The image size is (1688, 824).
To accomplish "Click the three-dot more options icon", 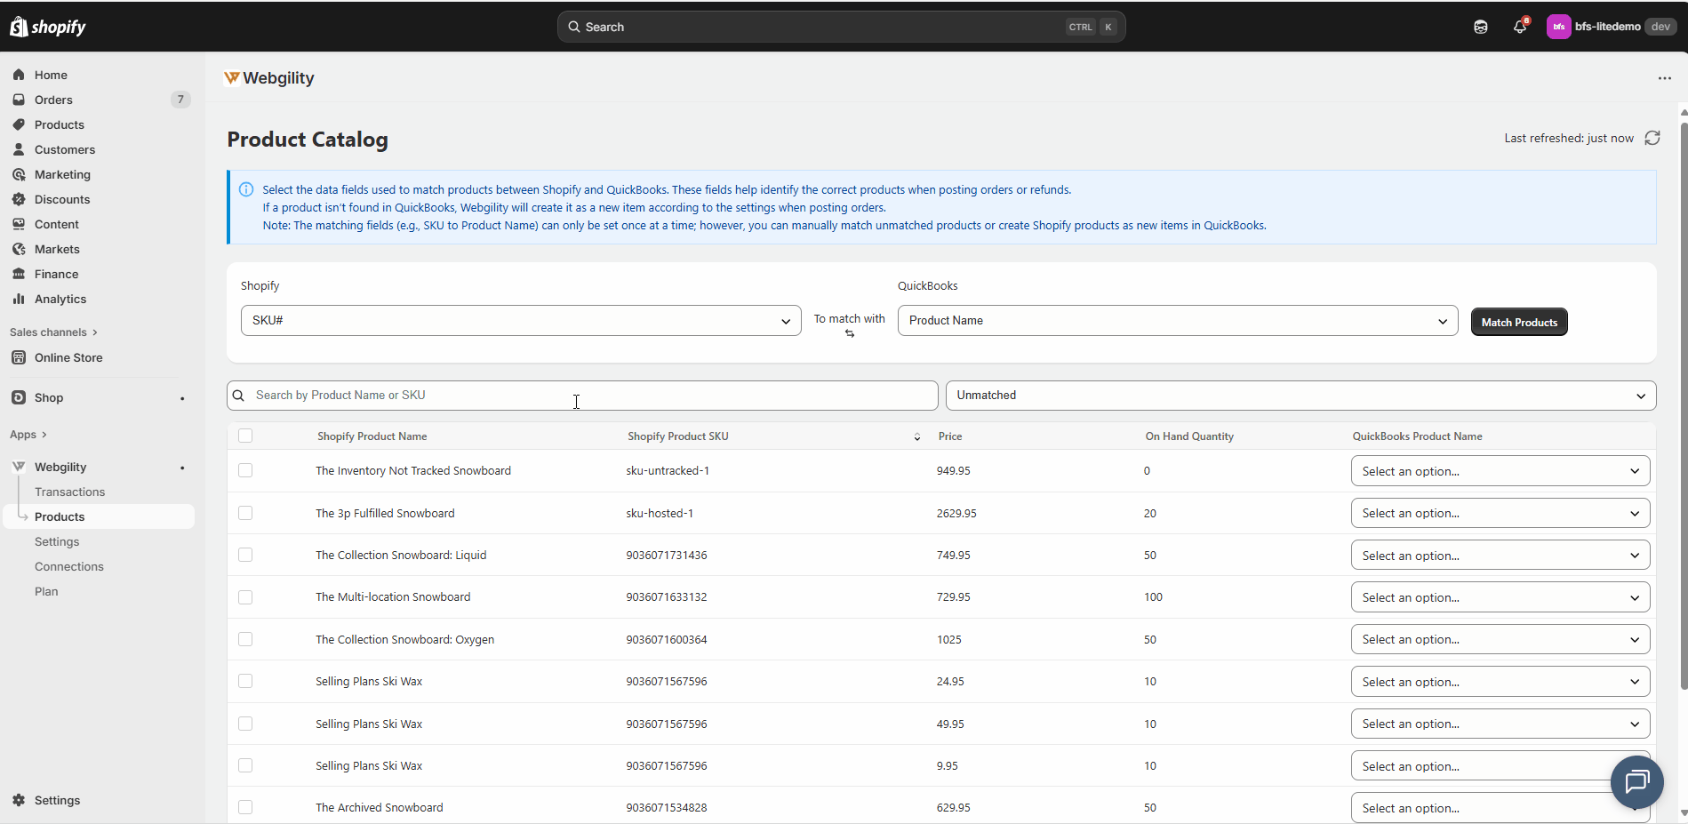I will point(1664,78).
